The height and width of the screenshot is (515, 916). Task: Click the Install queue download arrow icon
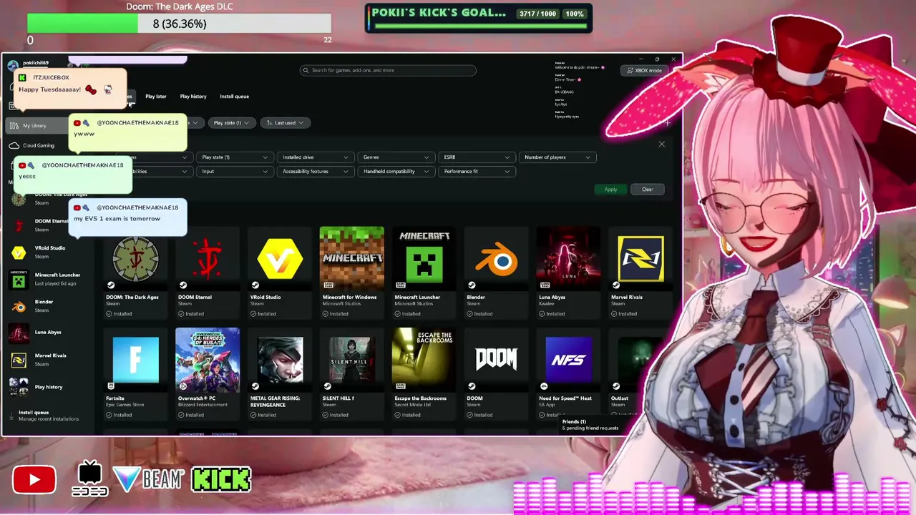pyautogui.click(x=12, y=416)
